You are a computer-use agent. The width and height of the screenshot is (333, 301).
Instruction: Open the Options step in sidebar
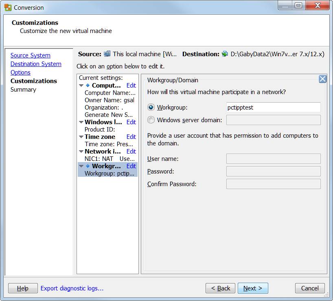click(20, 73)
